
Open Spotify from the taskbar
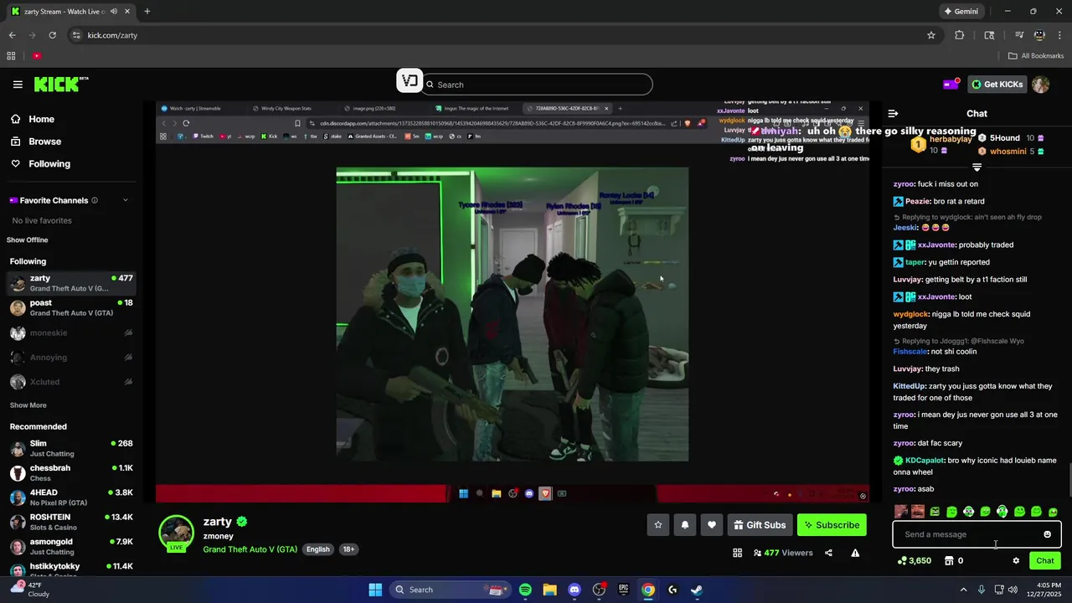pyautogui.click(x=525, y=590)
